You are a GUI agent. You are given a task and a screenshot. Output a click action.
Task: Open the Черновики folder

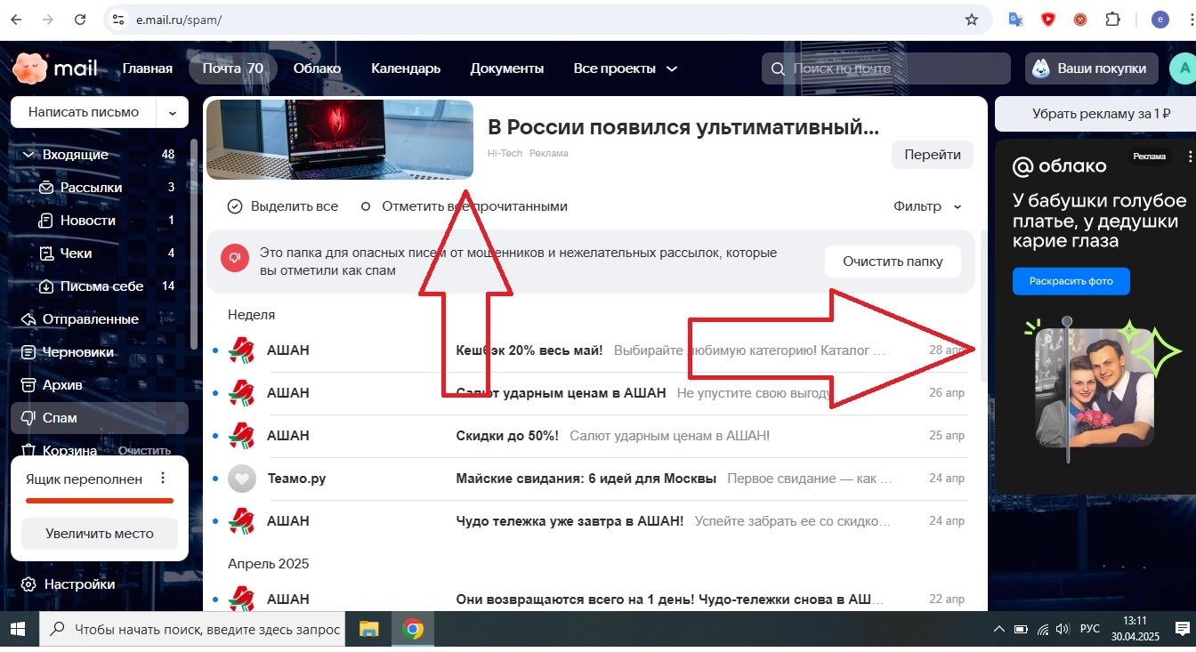[77, 352]
